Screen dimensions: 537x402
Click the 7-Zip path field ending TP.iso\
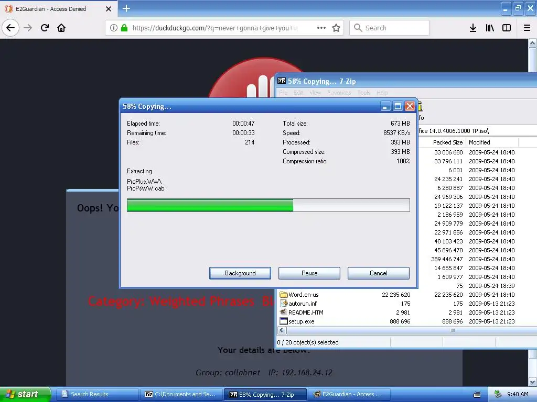click(x=477, y=131)
